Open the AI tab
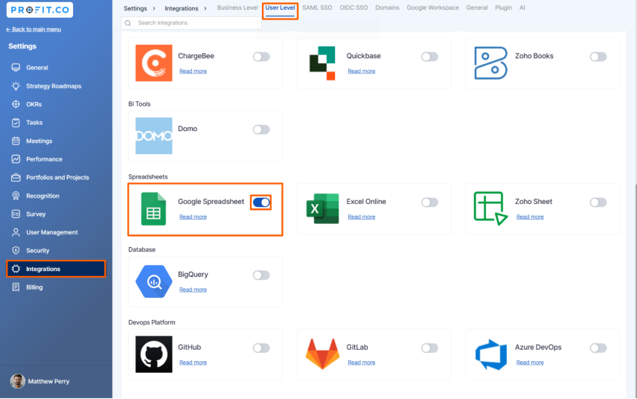637x399 pixels. point(522,7)
